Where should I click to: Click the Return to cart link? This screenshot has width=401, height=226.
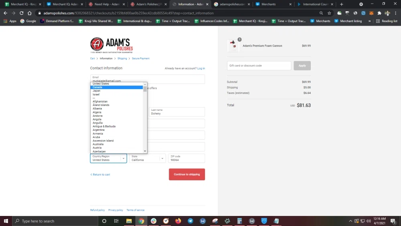click(100, 175)
